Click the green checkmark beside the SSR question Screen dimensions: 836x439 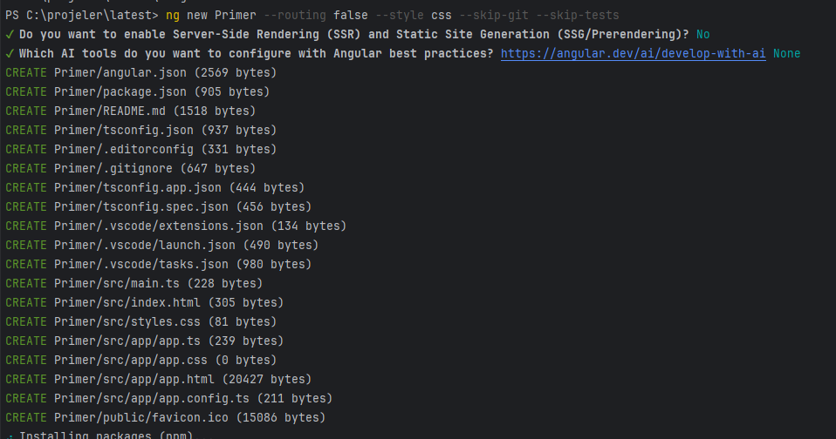tap(9, 35)
